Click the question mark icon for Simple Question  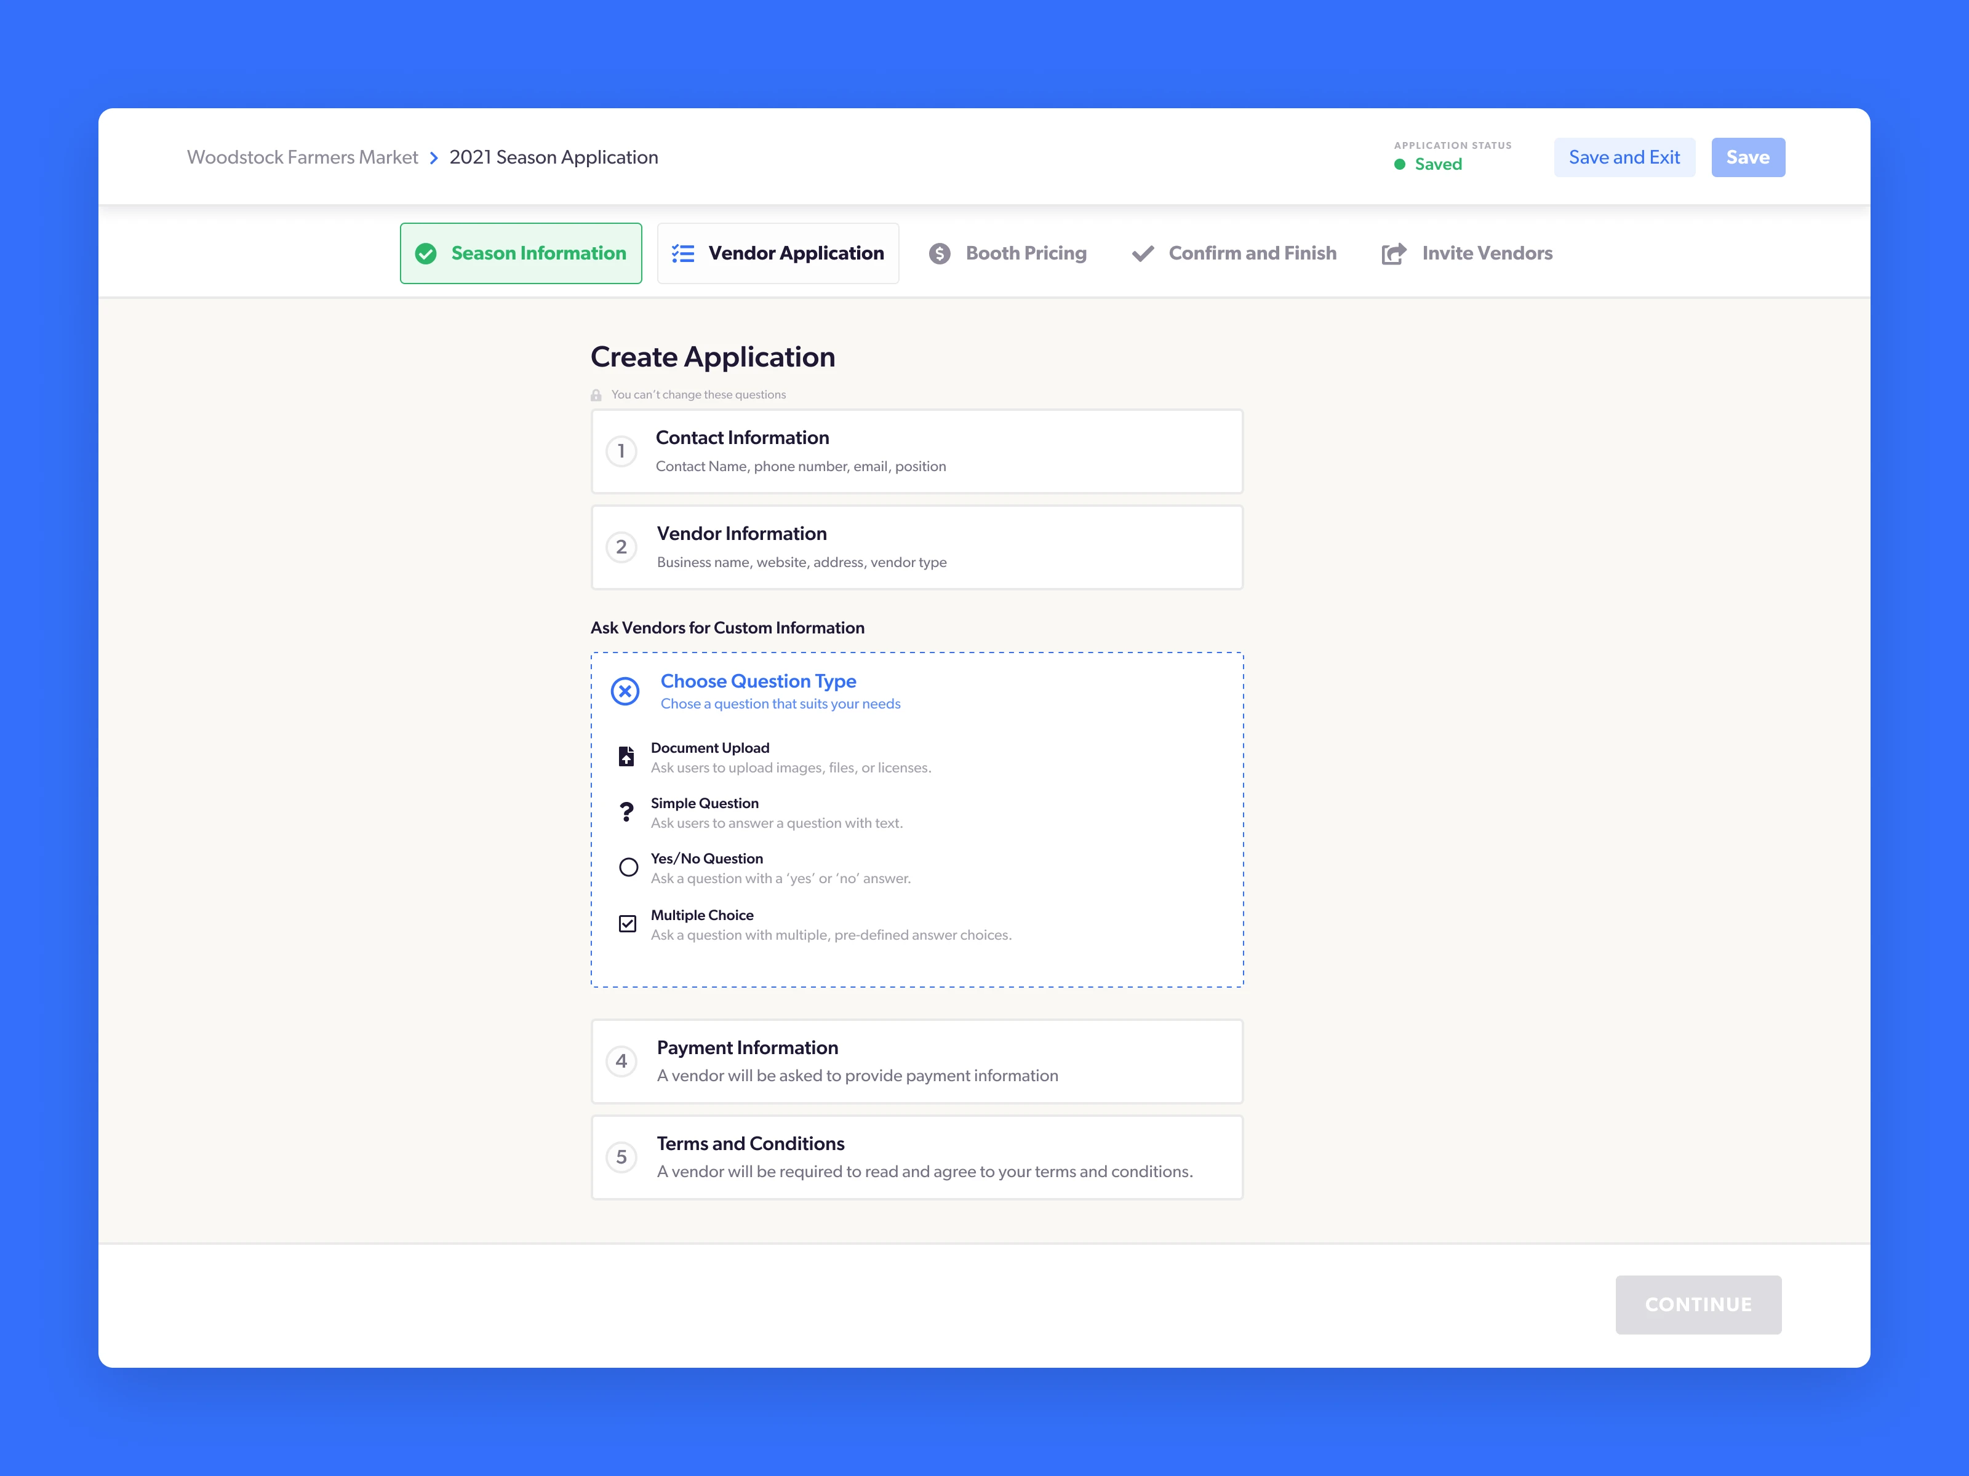pos(628,812)
